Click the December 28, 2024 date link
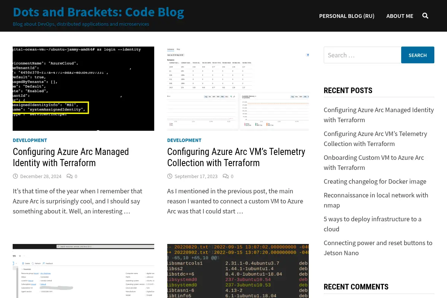Image resolution: width=447 pixels, height=298 pixels. [41, 176]
